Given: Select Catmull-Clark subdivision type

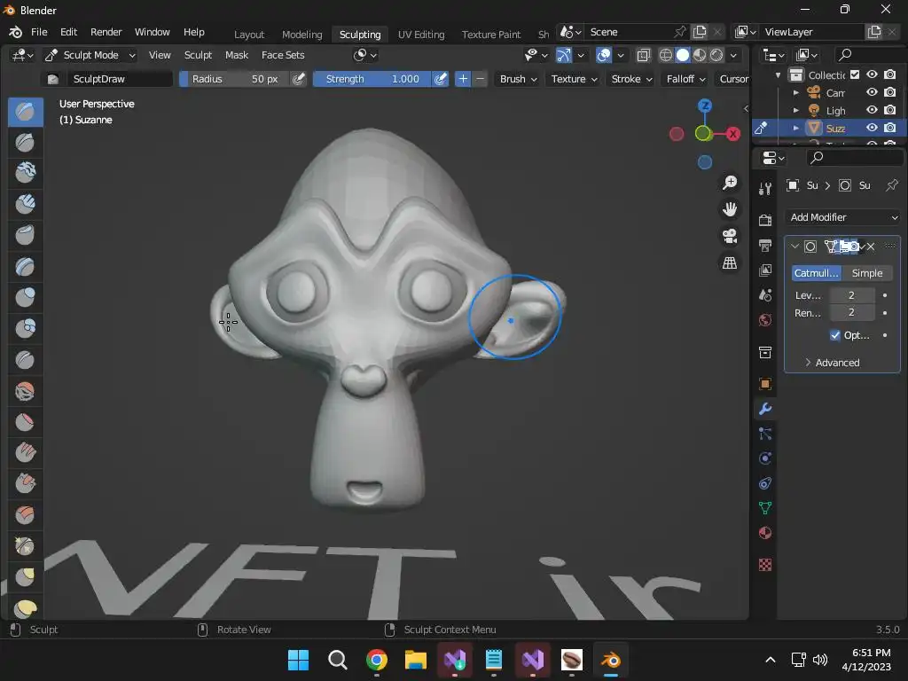Looking at the screenshot, I should pyautogui.click(x=817, y=273).
